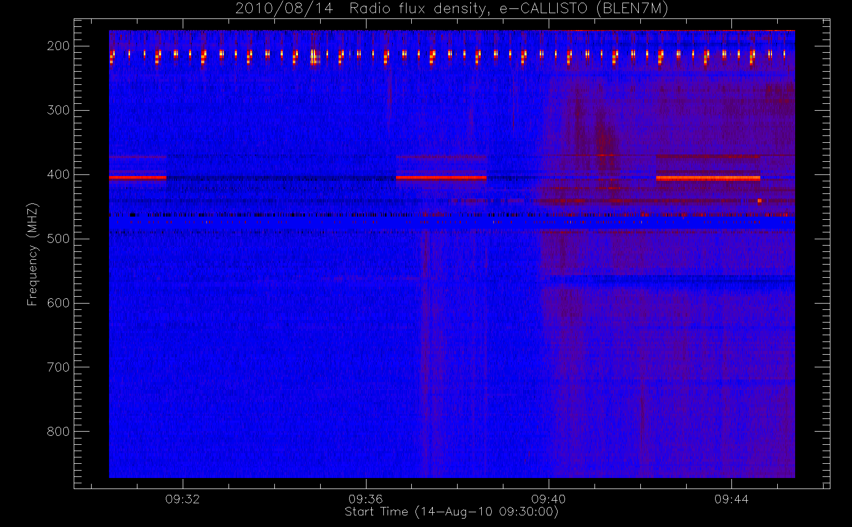Select the 300 frequency axis label
The height and width of the screenshot is (527, 852).
58,110
